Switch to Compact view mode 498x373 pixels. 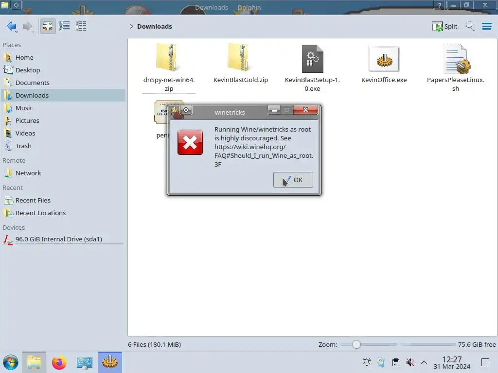[x=65, y=26]
